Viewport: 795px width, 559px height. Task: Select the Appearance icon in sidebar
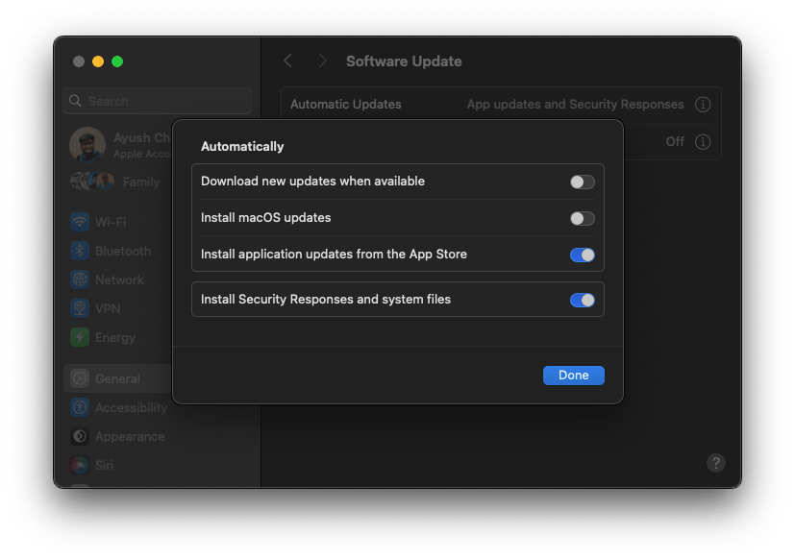(80, 436)
